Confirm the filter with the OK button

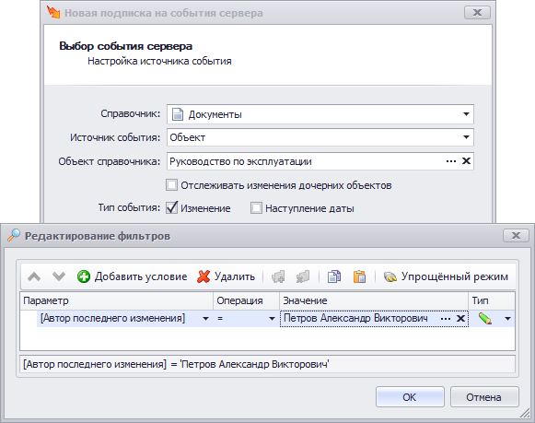410,396
